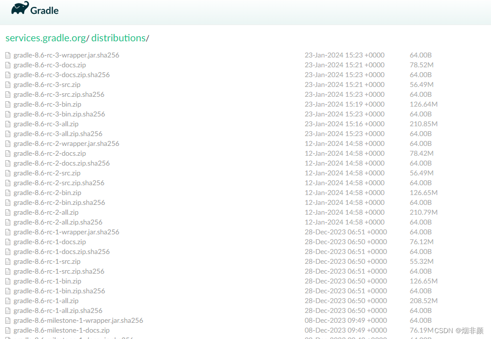Download gradle-8.6-milestone-1-wrapper.jar.sha256
491x339 pixels.
(x=78, y=320)
